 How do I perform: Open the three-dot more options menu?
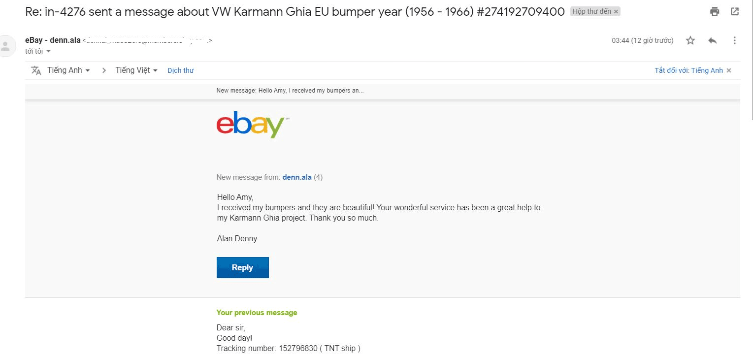(735, 40)
